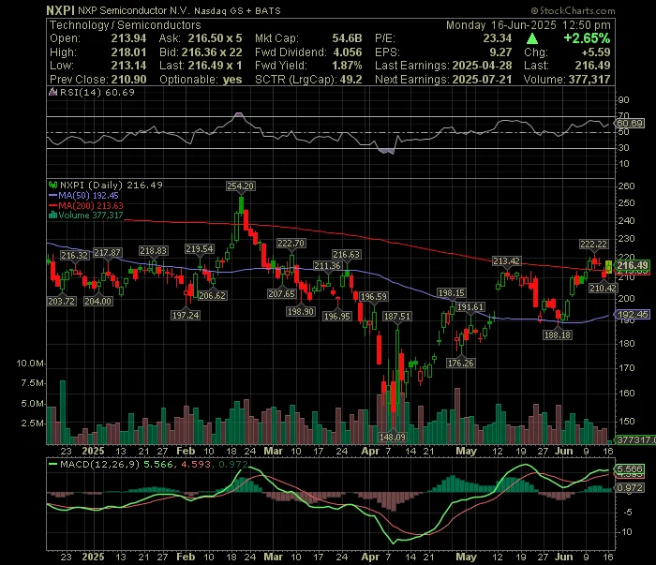Click the 254.20 peak price label

click(241, 186)
